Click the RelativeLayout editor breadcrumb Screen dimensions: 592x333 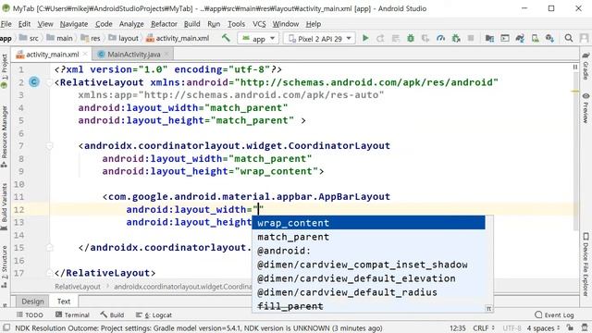pyautogui.click(x=78, y=287)
